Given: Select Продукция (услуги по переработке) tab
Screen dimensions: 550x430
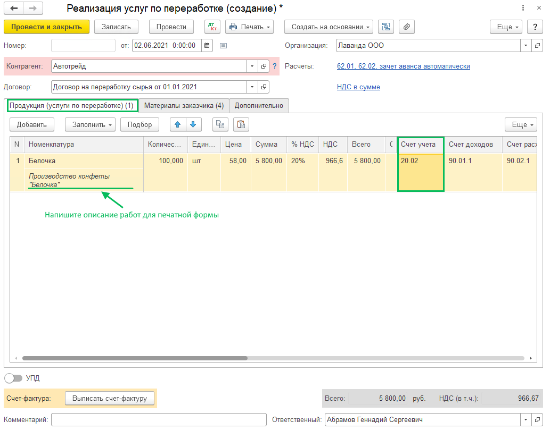Looking at the screenshot, I should pos(71,105).
